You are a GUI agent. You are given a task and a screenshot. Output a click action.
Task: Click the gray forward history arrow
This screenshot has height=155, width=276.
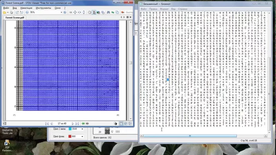87,124
